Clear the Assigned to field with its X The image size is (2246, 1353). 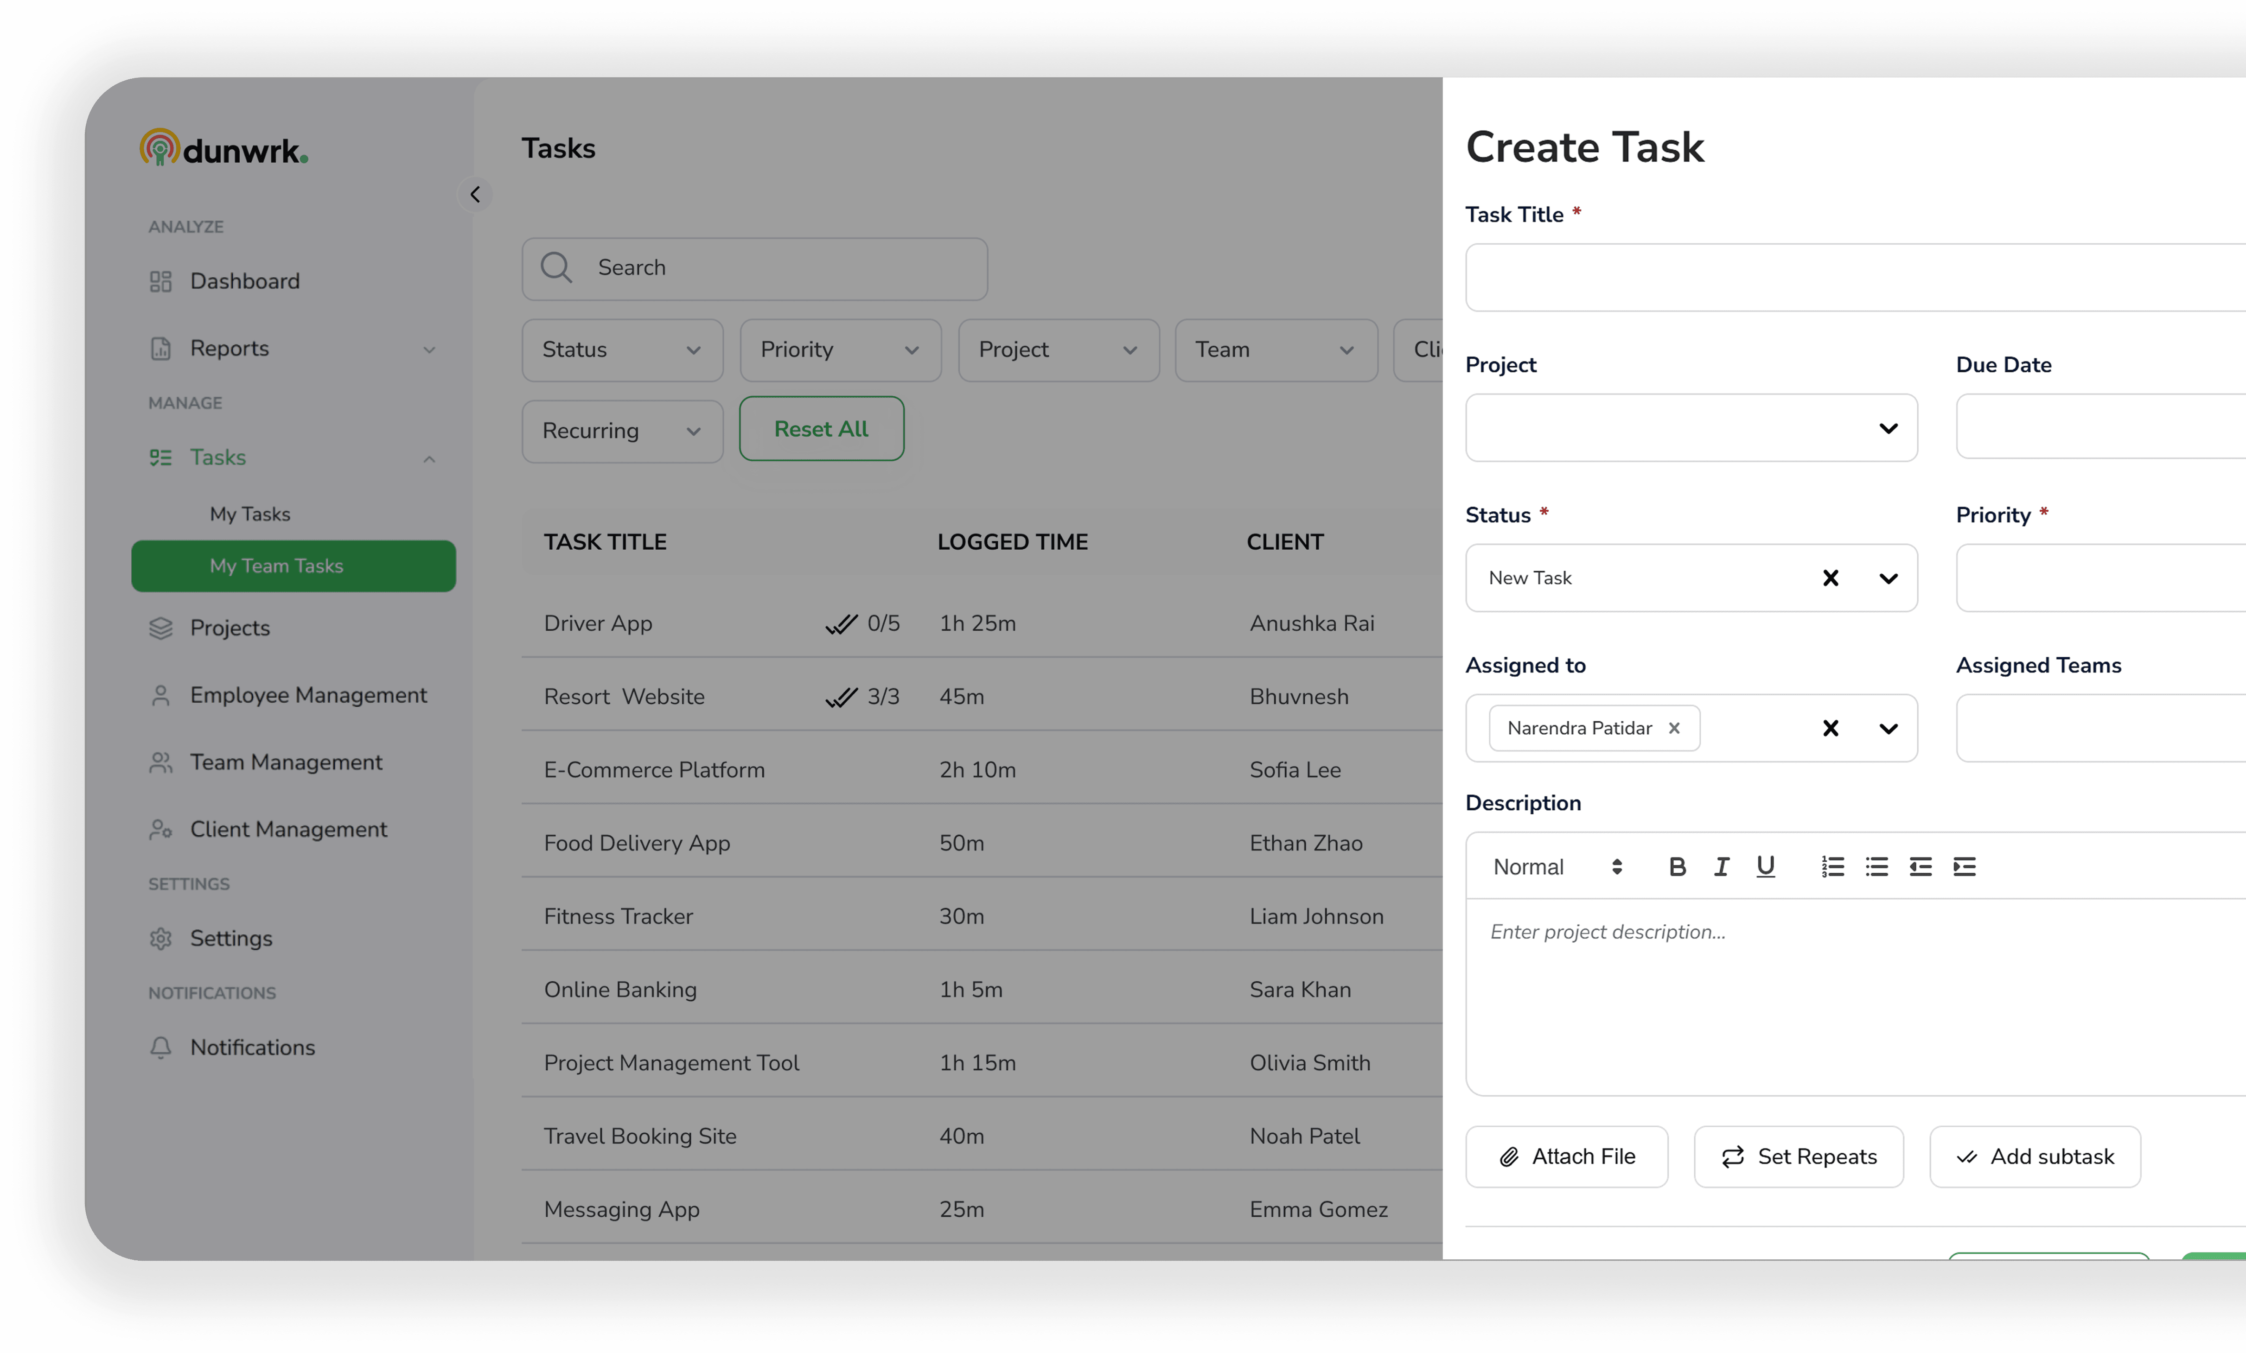pos(1831,728)
